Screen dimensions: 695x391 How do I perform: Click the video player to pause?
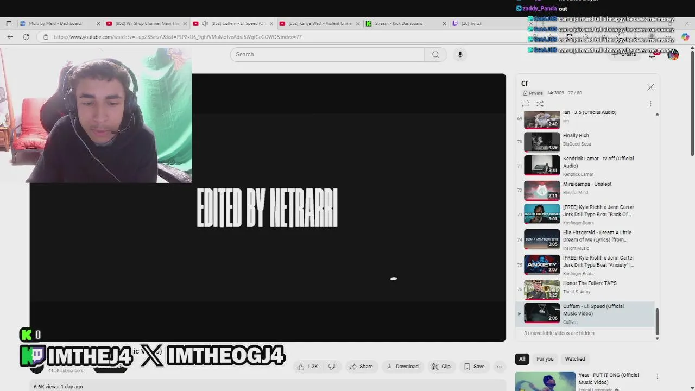coord(268,207)
